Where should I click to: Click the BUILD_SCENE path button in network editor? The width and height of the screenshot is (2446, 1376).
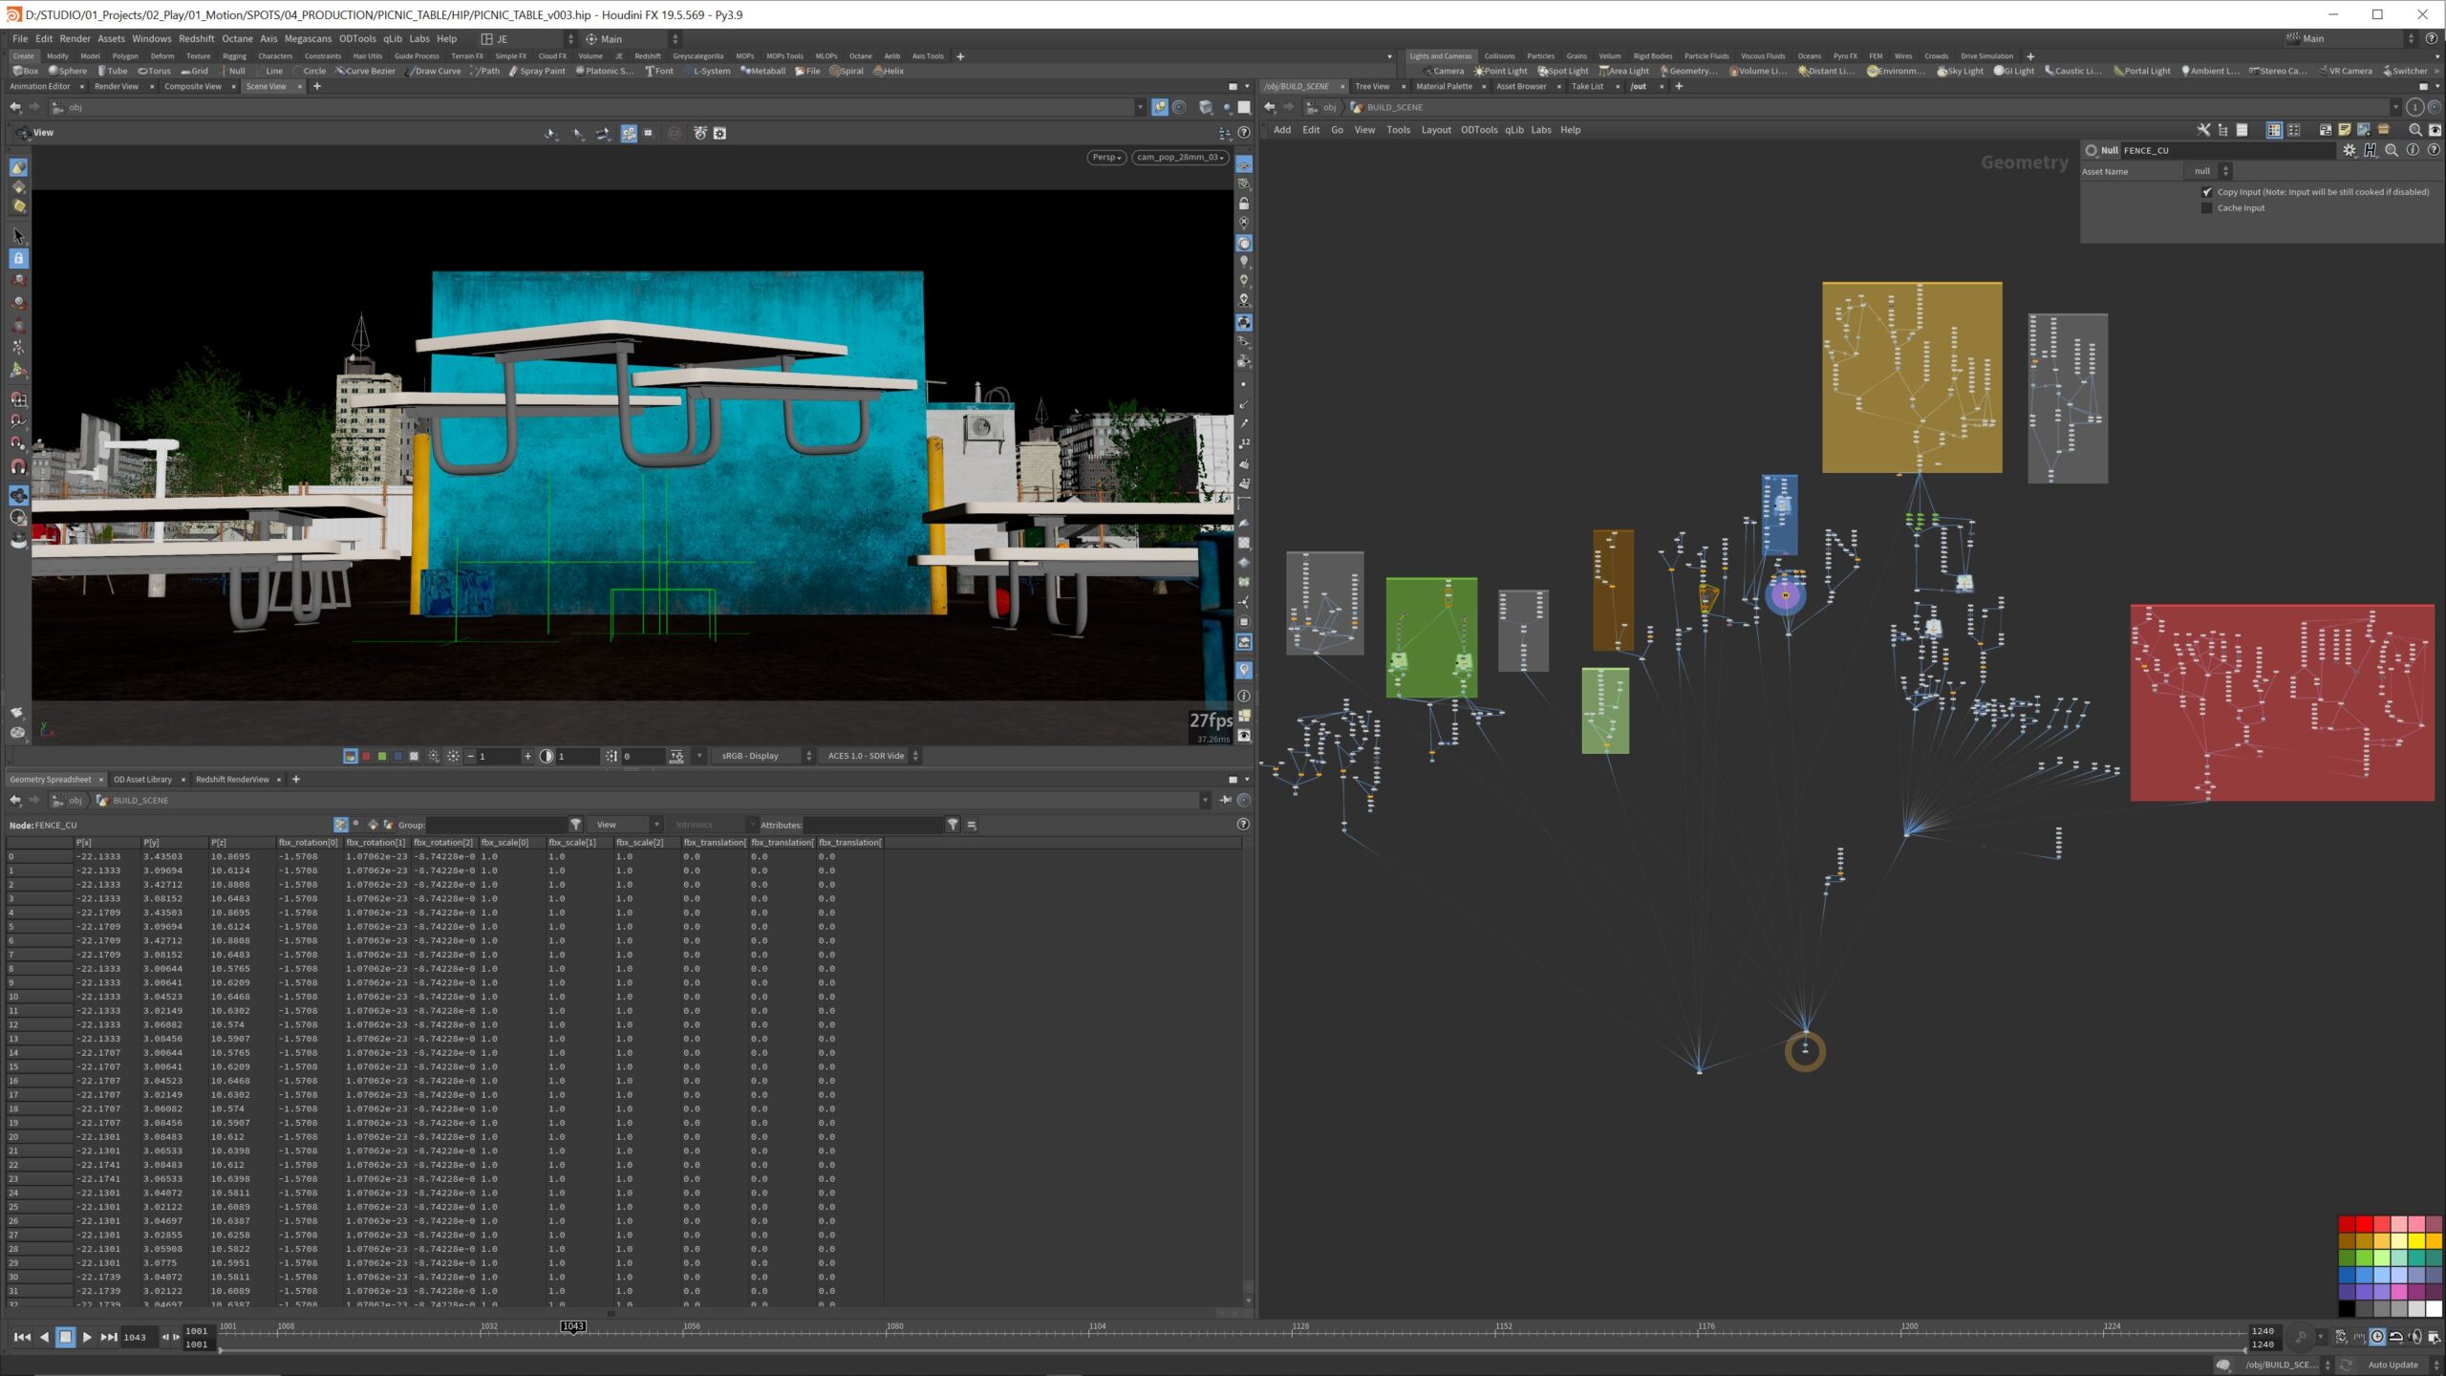pyautogui.click(x=1387, y=107)
